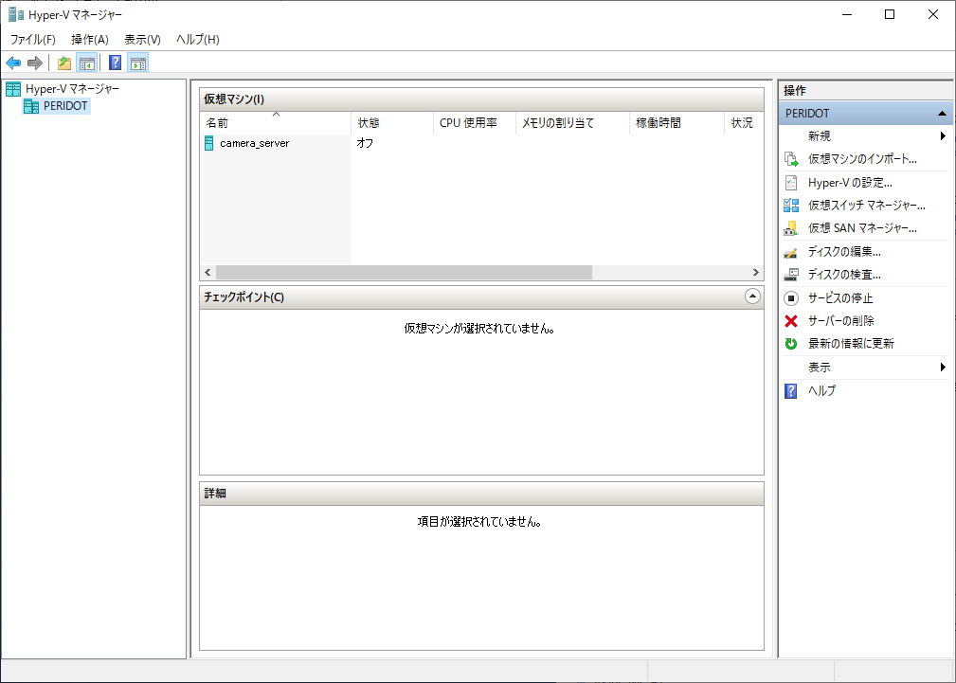956x683 pixels.
Task: Open ディスクの検査... action
Action: tap(844, 275)
